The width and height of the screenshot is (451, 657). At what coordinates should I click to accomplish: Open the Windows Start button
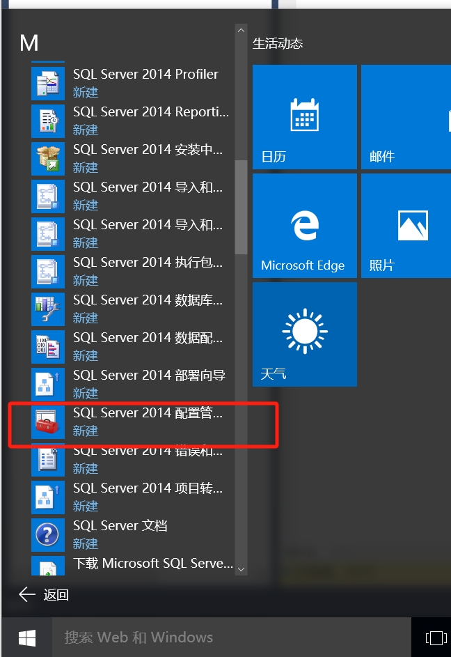coord(27,637)
